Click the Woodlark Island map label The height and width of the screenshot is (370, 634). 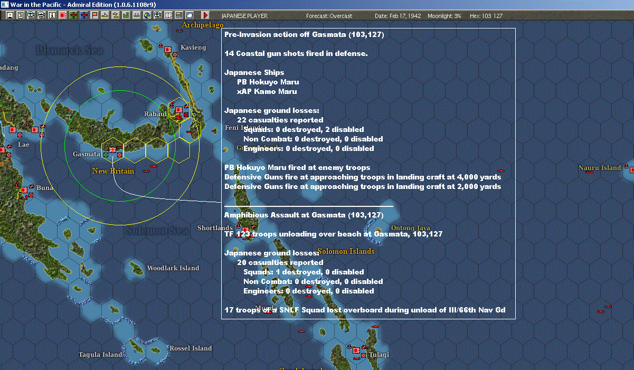pos(173,268)
